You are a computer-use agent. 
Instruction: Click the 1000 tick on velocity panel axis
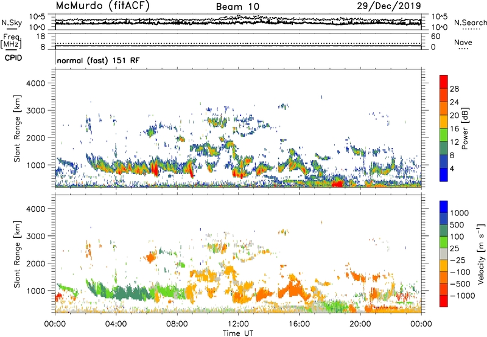[x=35, y=291]
